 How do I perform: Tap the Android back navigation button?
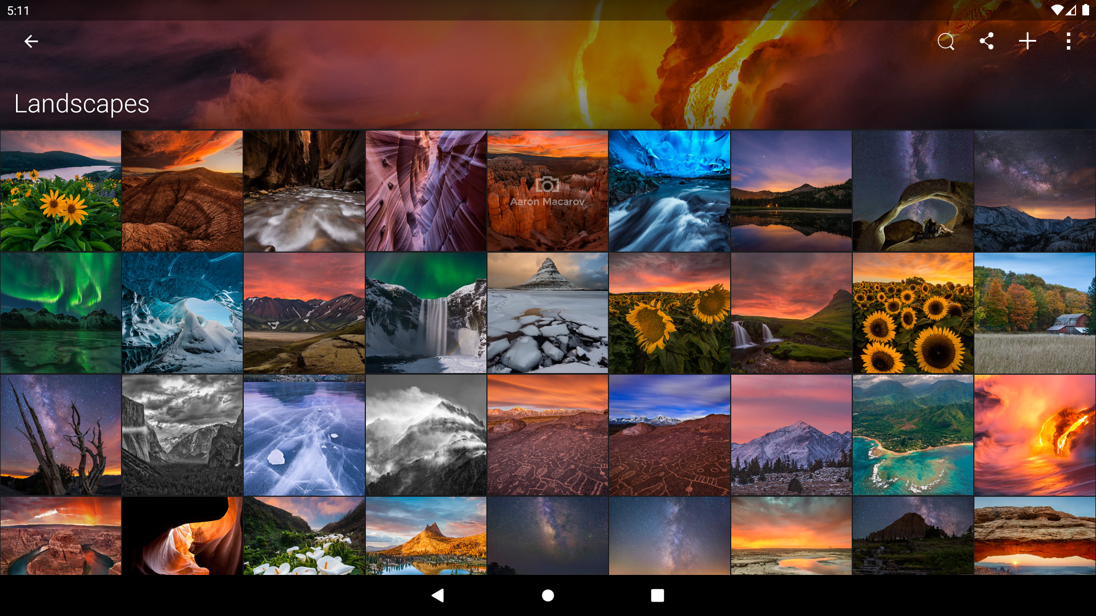point(438,595)
